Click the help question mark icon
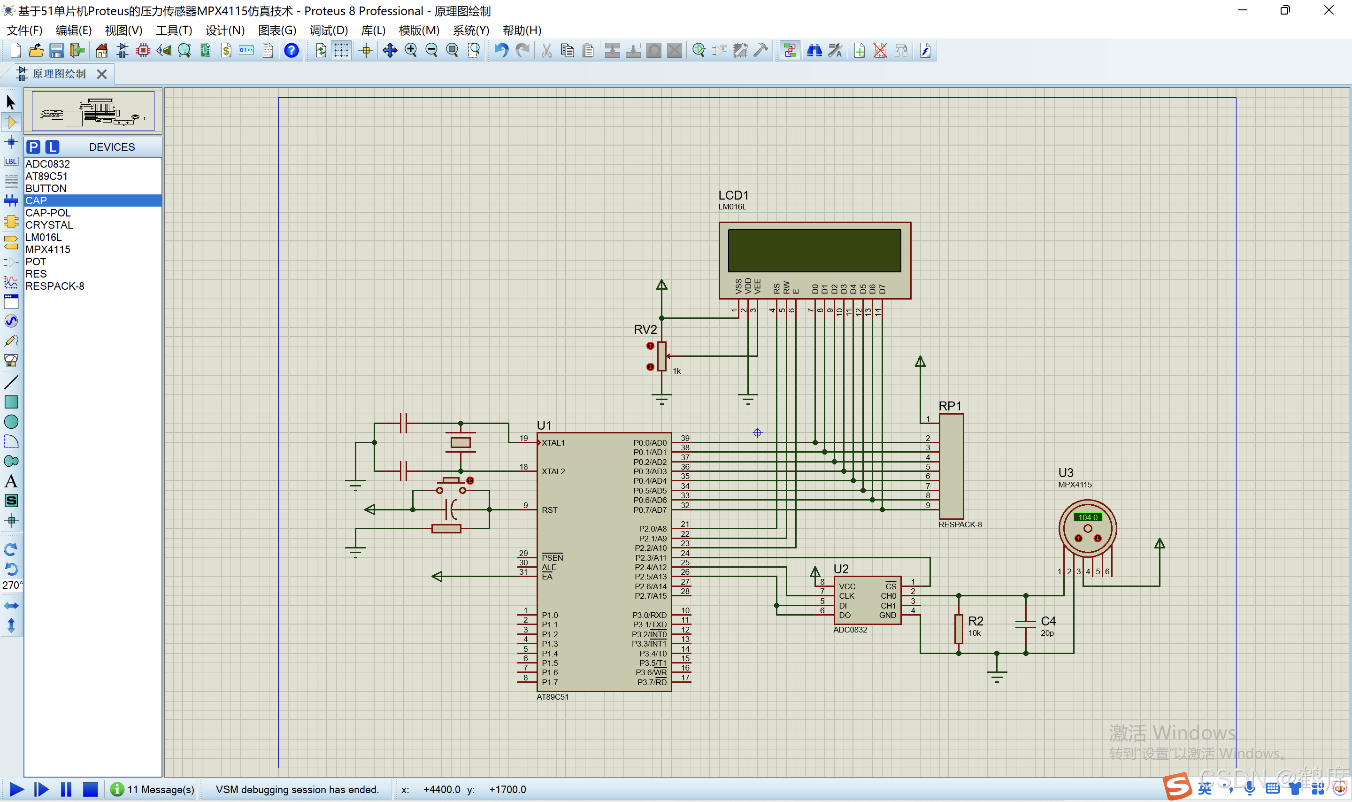 (291, 51)
